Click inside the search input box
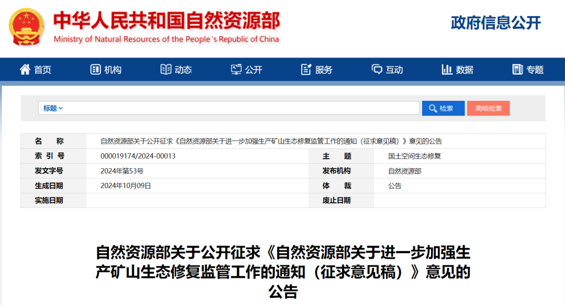565x305 pixels. tap(235, 108)
